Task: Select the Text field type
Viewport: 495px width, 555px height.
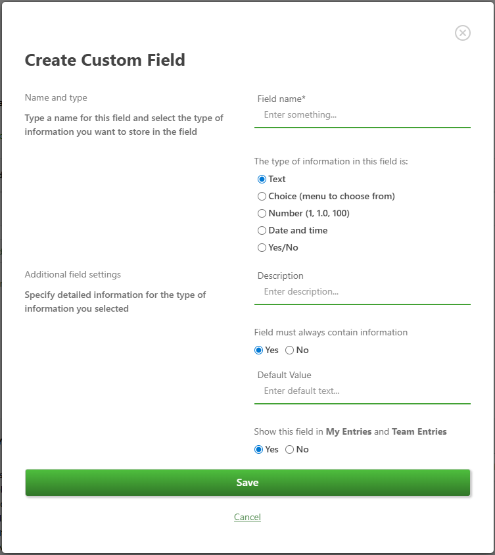Action: (262, 179)
